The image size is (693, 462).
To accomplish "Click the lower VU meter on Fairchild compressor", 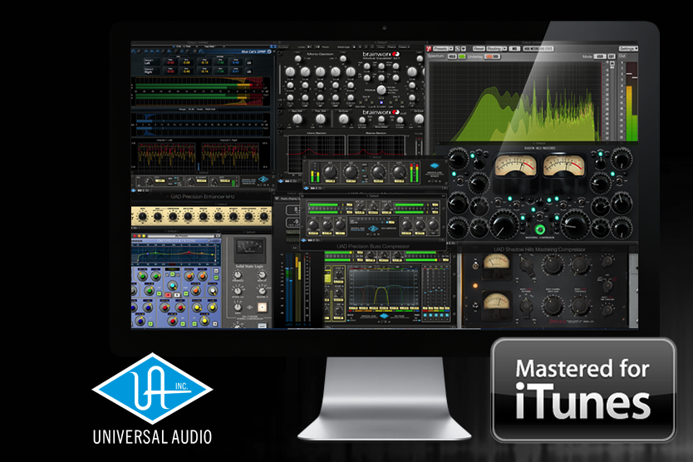I will [x=496, y=302].
